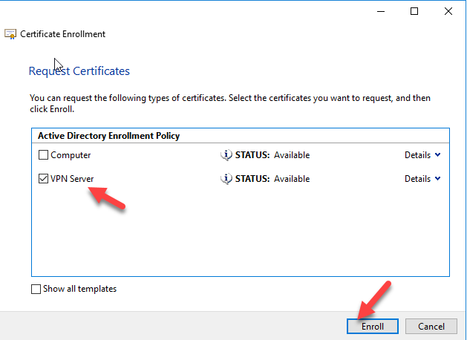
Task: Click the info icon beside Computer status
Action: click(227, 155)
